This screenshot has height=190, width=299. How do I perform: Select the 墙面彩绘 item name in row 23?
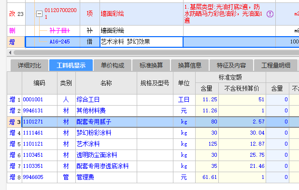tap(113, 14)
